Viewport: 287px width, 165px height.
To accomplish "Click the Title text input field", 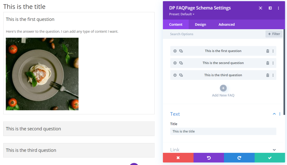I will point(223,131).
